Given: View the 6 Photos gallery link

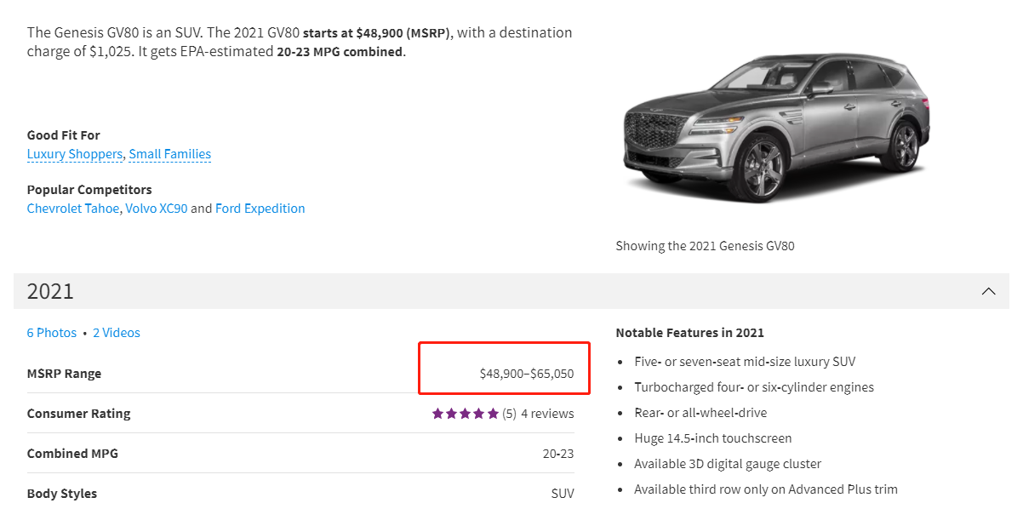Looking at the screenshot, I should click(x=52, y=333).
